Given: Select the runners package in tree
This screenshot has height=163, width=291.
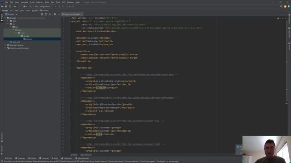Looking at the screenshot, I should pos(32,39).
